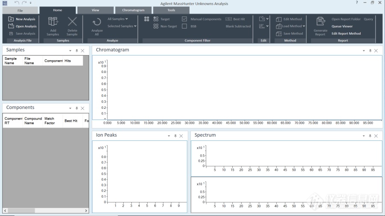The height and width of the screenshot is (216, 385).
Task: Click the Compound Name column header
Action: (33, 121)
